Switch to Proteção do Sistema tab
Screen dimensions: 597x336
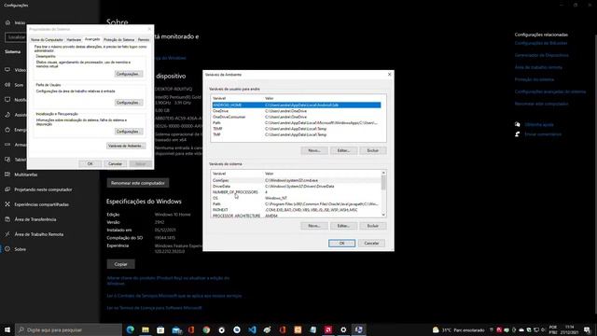click(119, 39)
